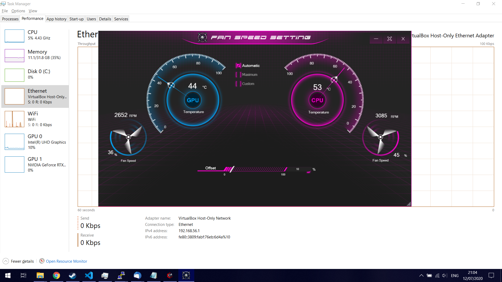Image resolution: width=502 pixels, height=282 pixels.
Task: Select the Disk 0 (C:) performance item
Action: point(35,75)
